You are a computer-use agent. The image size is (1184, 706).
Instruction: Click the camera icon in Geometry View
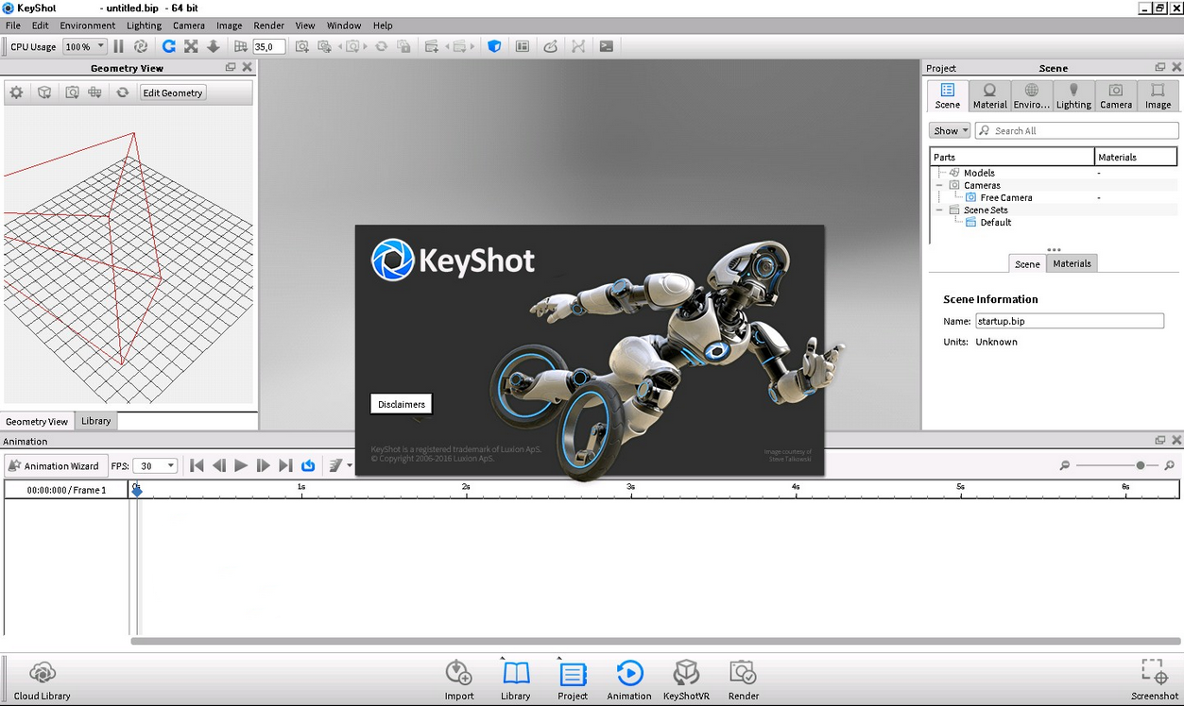72,92
